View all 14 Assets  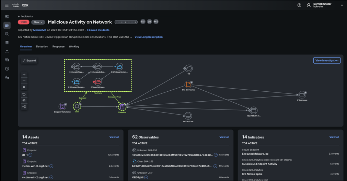tap(114, 137)
